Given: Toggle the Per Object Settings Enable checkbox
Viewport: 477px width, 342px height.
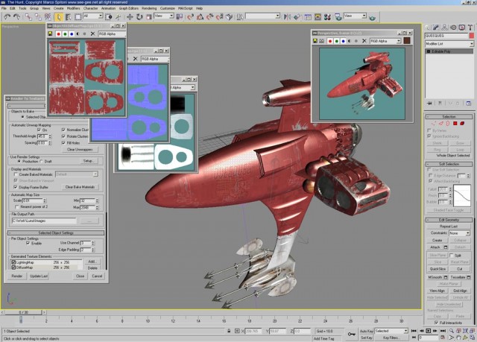Looking at the screenshot, I should click(x=28, y=243).
